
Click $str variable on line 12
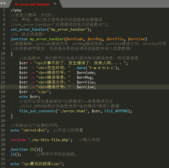23,63
